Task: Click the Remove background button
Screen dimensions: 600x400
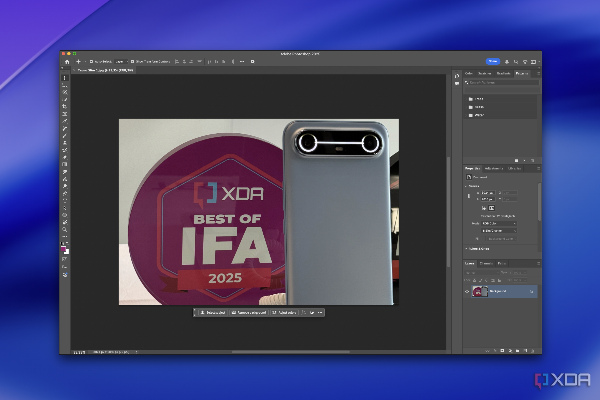Action: click(249, 312)
